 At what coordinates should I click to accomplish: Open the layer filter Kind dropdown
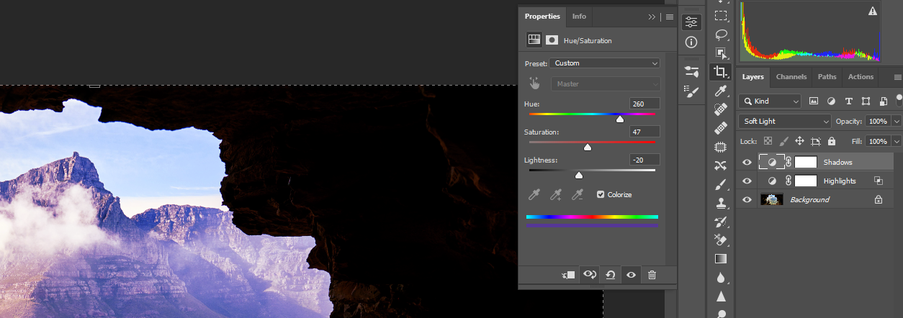click(769, 101)
